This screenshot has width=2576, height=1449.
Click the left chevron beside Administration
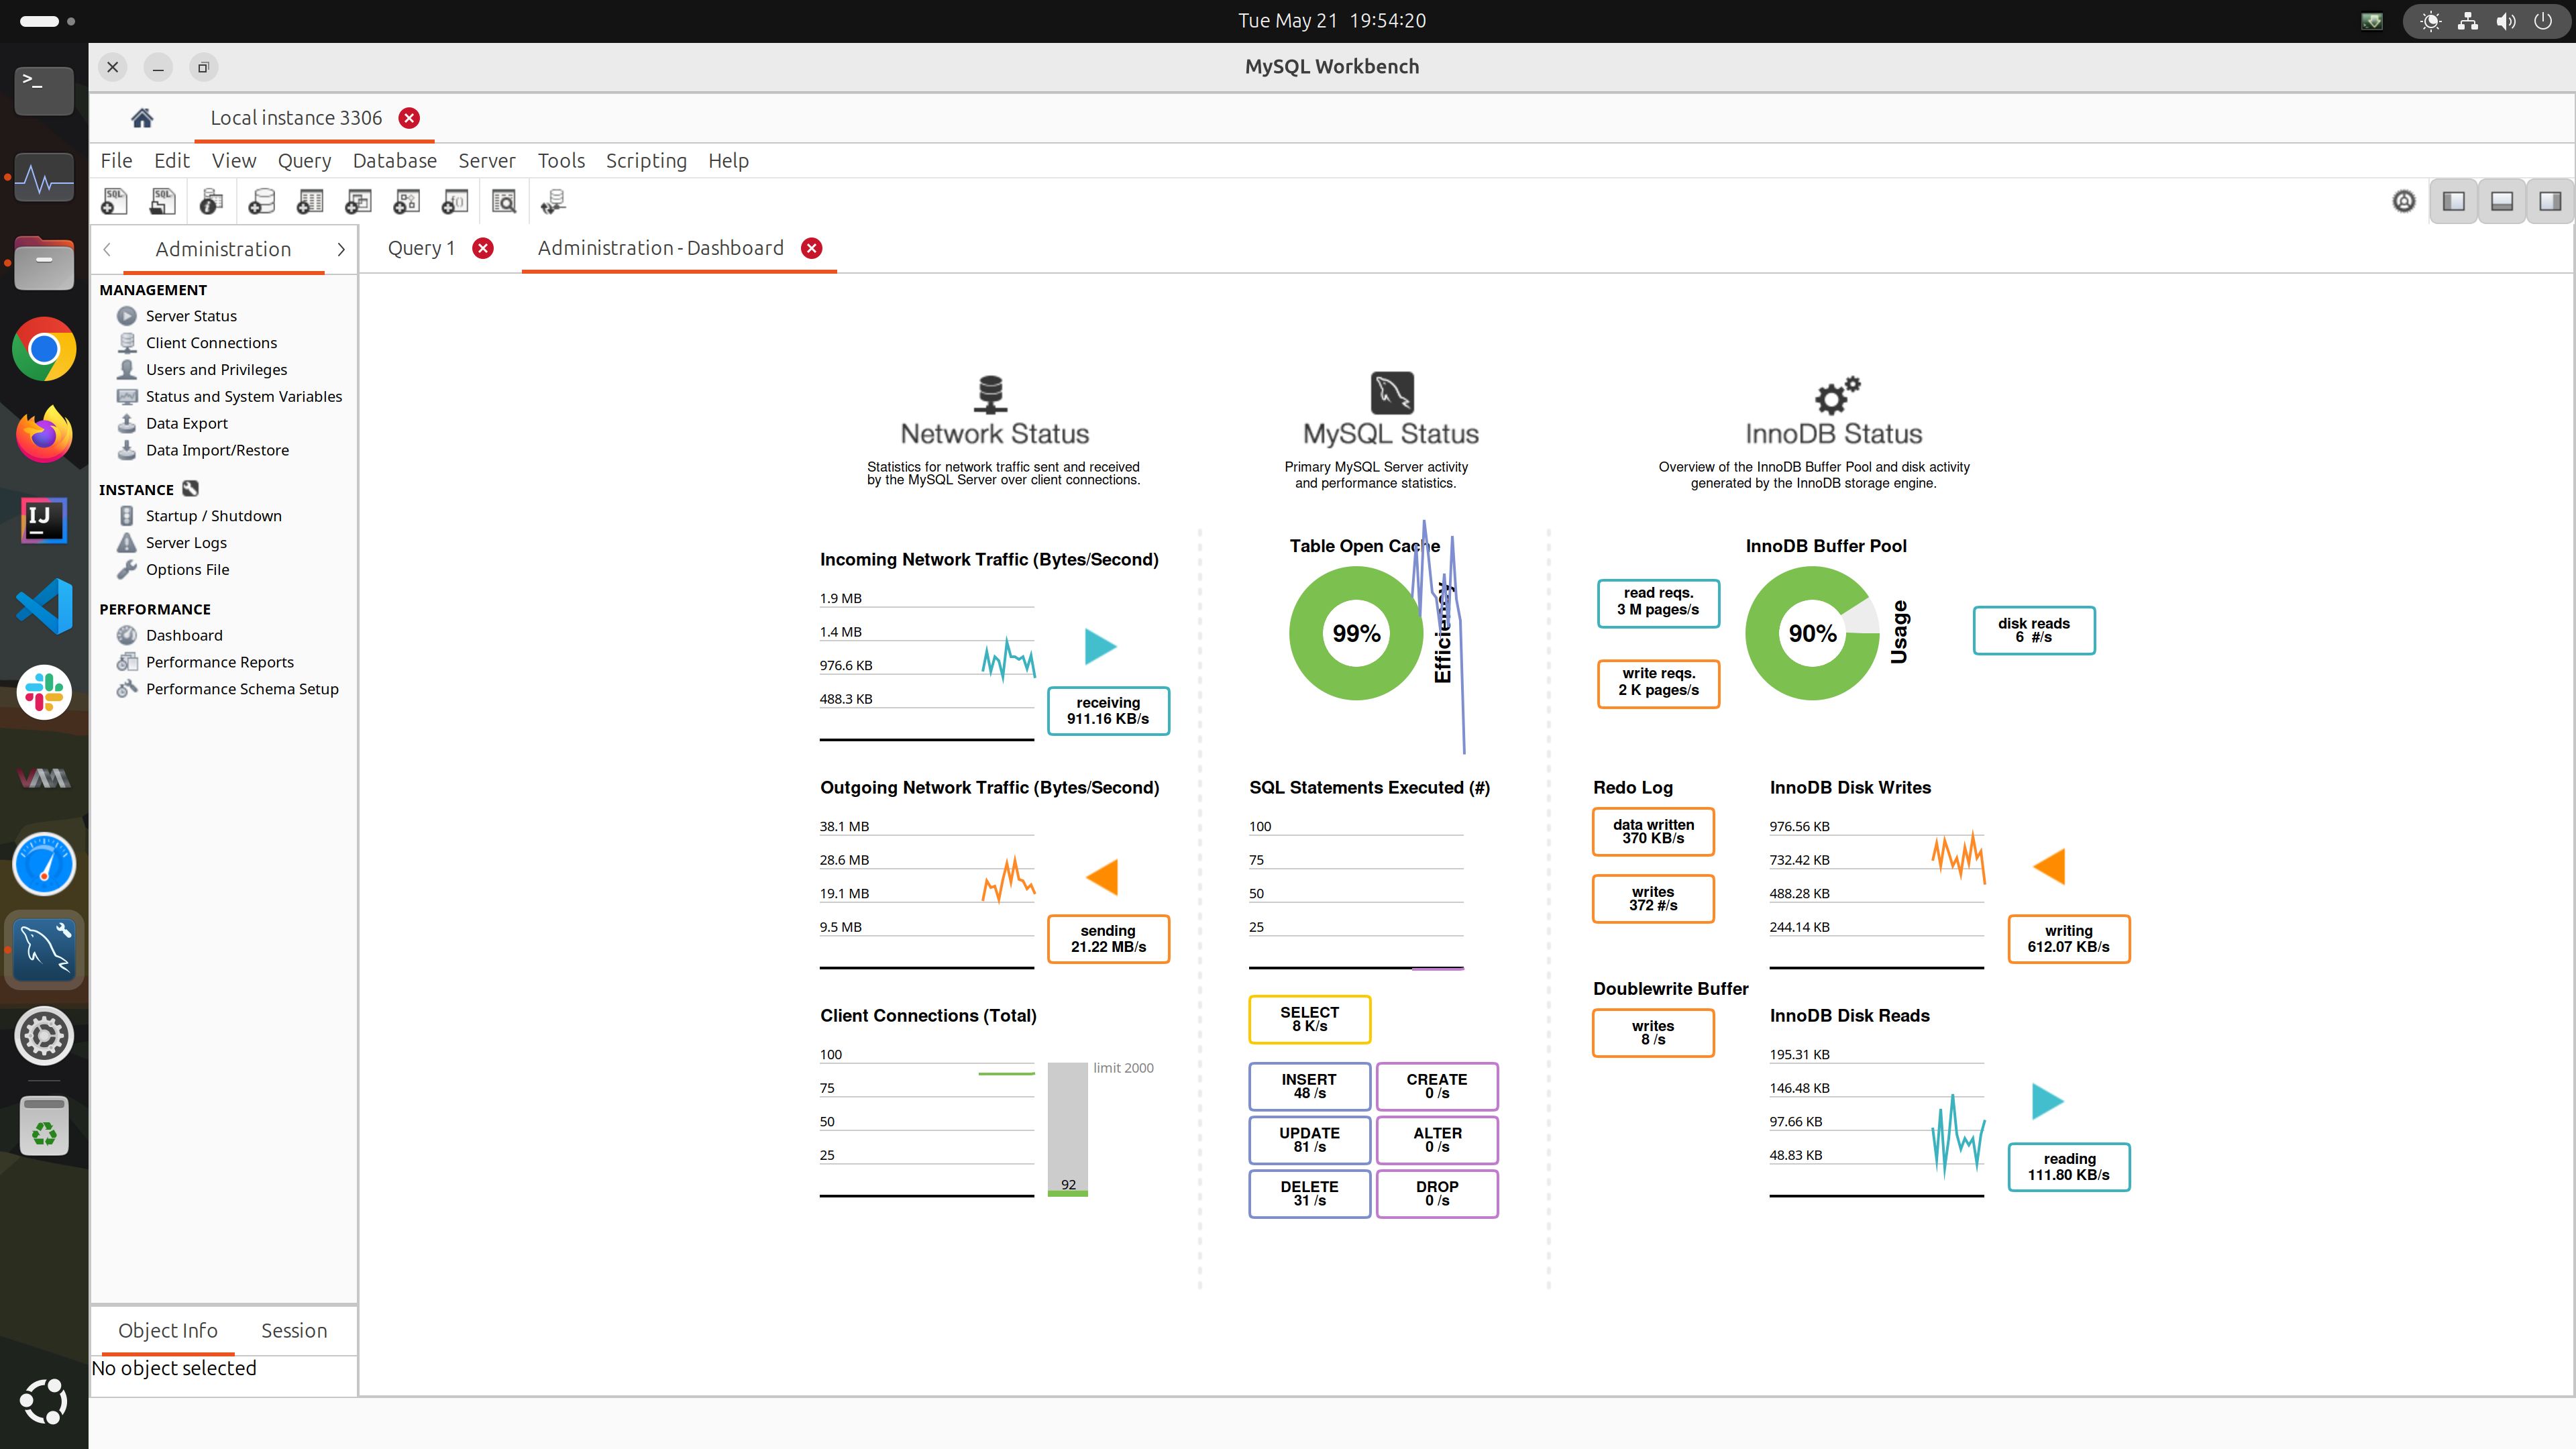tap(107, 249)
